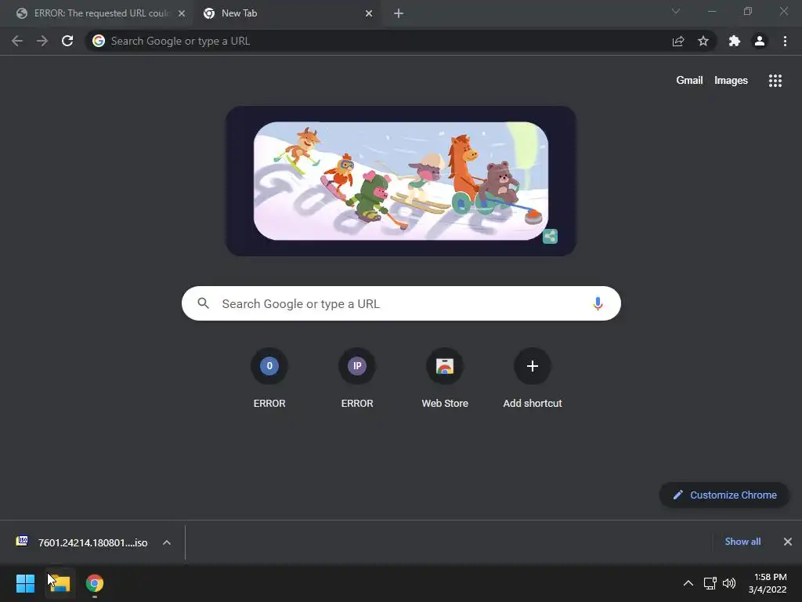802x602 pixels.
Task: Add a new shortcut tile
Action: pos(533,366)
